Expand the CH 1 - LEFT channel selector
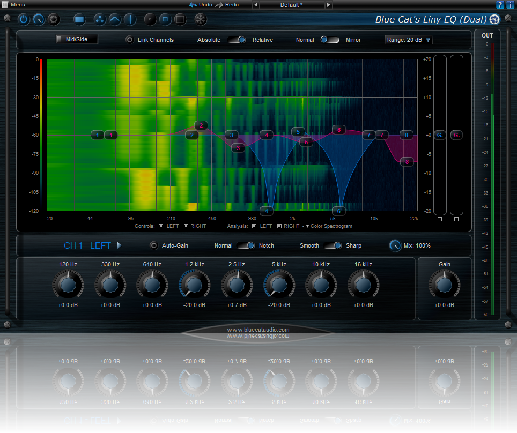This screenshot has width=517, height=433. 119,245
